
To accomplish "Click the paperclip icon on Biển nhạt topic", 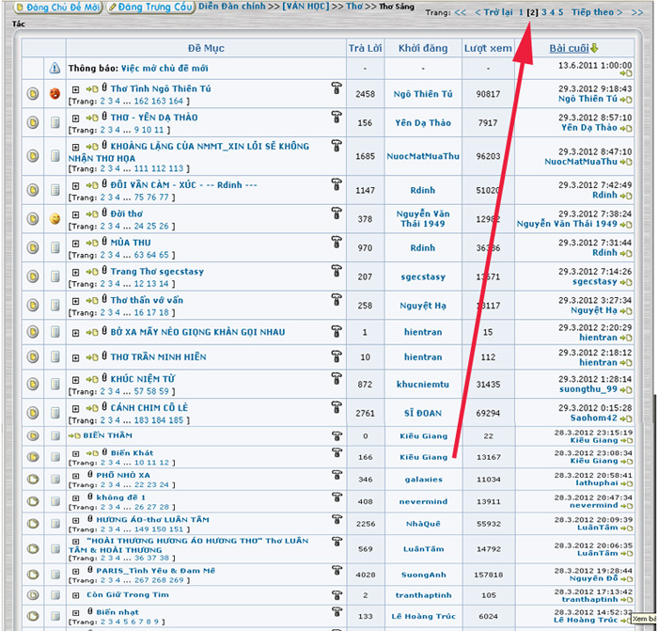I will 90,611.
